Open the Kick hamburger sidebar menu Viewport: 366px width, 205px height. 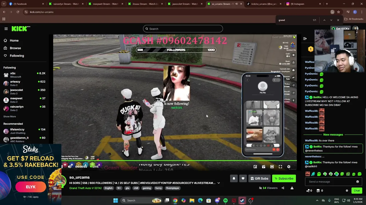coord(6,28)
